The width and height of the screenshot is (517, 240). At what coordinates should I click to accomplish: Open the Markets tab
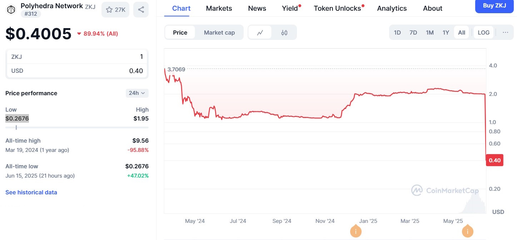[219, 8]
